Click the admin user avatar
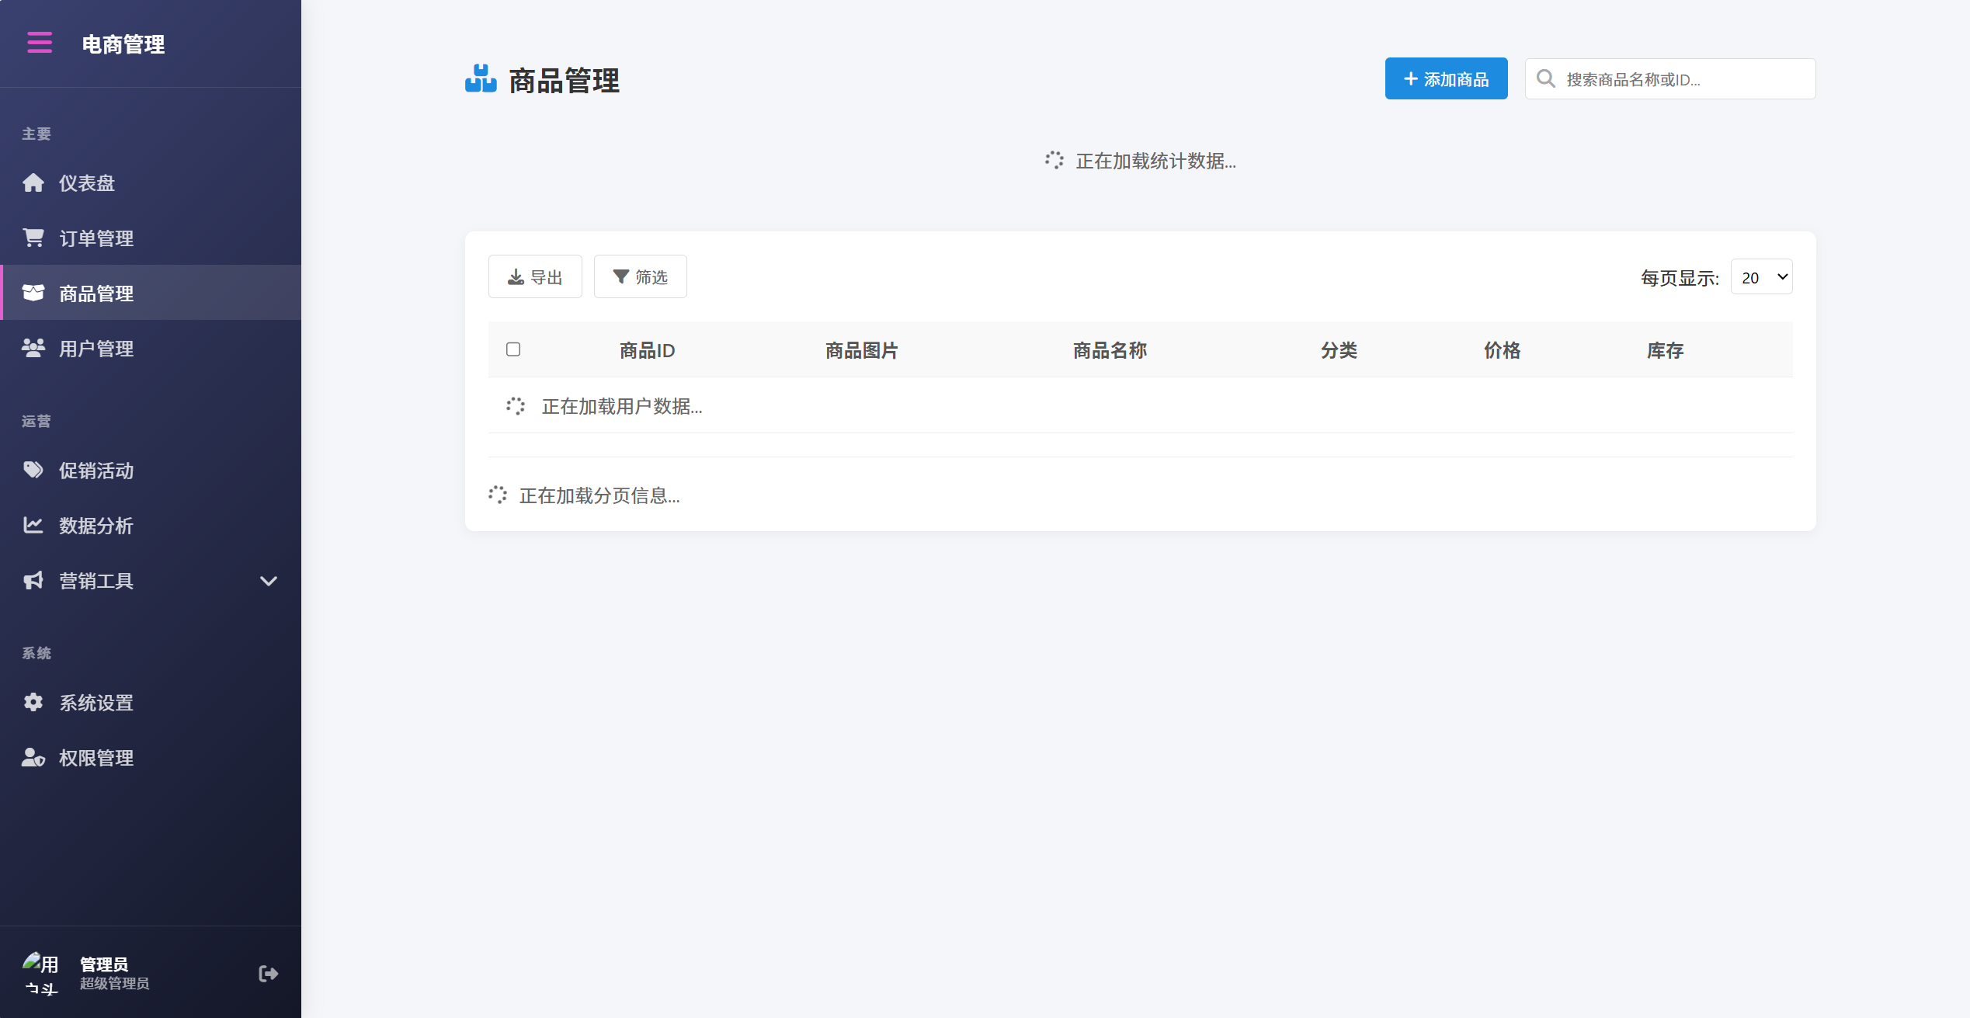This screenshot has height=1018, width=1970. pos(40,974)
